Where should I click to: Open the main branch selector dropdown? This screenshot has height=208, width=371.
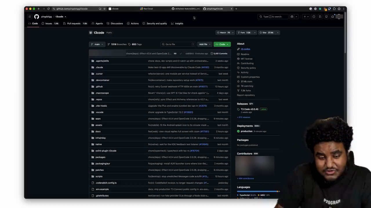pos(97,44)
